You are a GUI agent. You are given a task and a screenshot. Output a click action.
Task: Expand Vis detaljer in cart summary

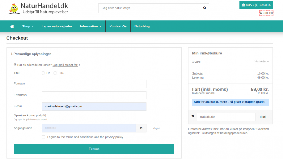coord(261,62)
